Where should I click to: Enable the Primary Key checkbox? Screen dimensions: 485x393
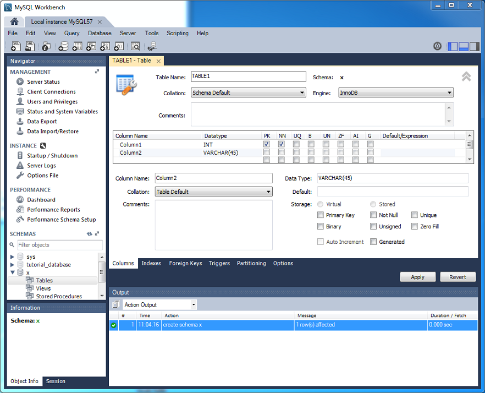point(321,215)
